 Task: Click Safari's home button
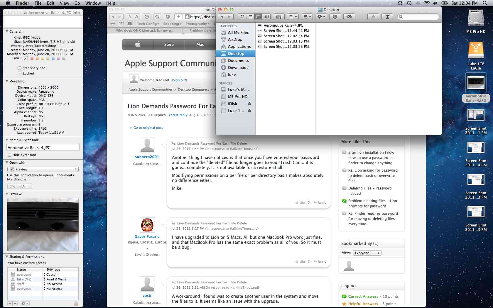point(157,17)
